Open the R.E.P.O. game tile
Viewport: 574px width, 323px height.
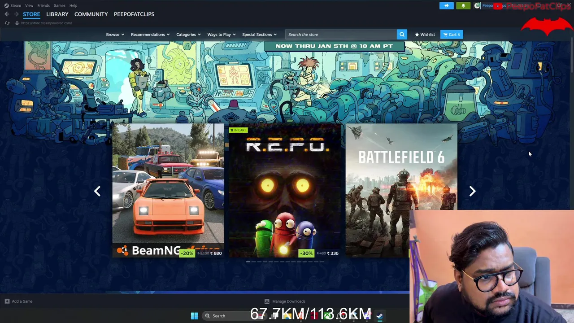[285, 191]
